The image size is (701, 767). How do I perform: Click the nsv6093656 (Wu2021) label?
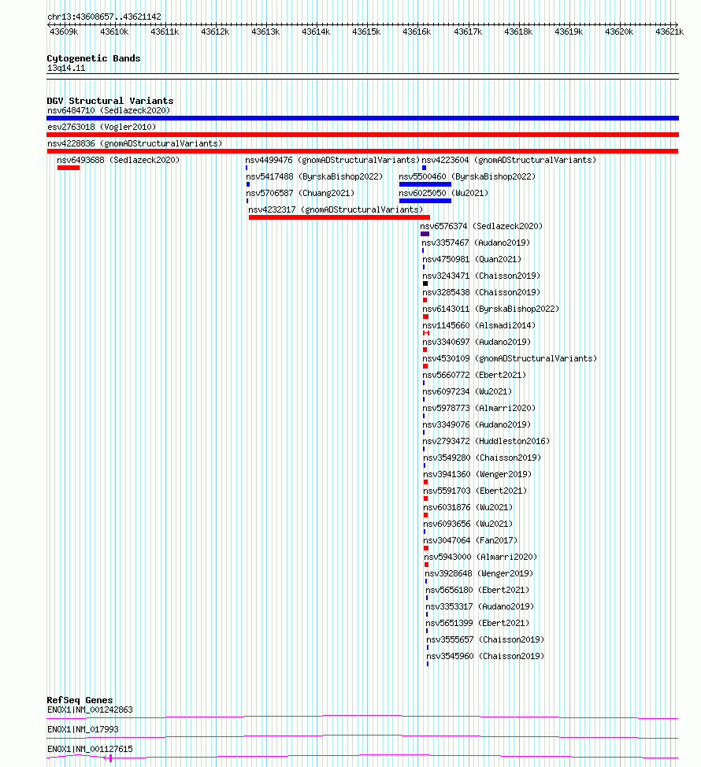[x=468, y=524]
